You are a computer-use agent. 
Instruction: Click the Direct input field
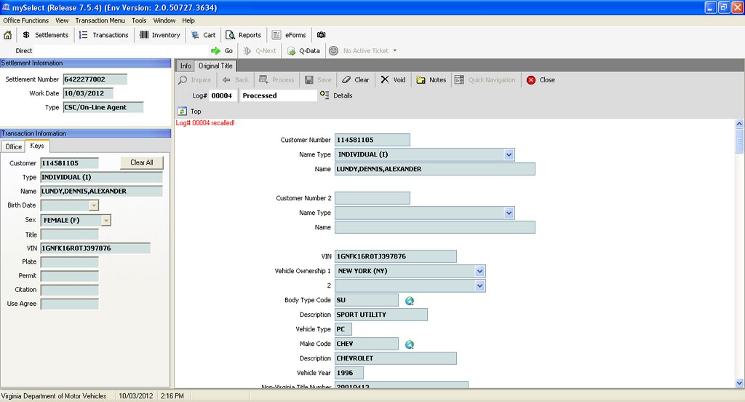(x=121, y=51)
